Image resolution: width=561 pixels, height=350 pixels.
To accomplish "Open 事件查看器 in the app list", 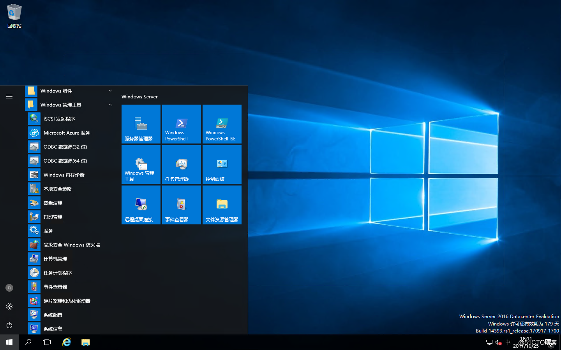I will [x=71, y=287].
